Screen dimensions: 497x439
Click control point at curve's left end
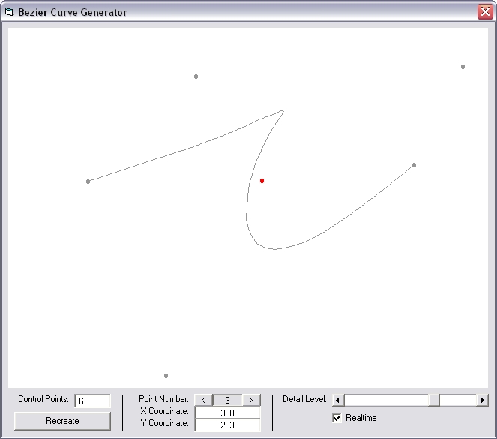point(88,182)
